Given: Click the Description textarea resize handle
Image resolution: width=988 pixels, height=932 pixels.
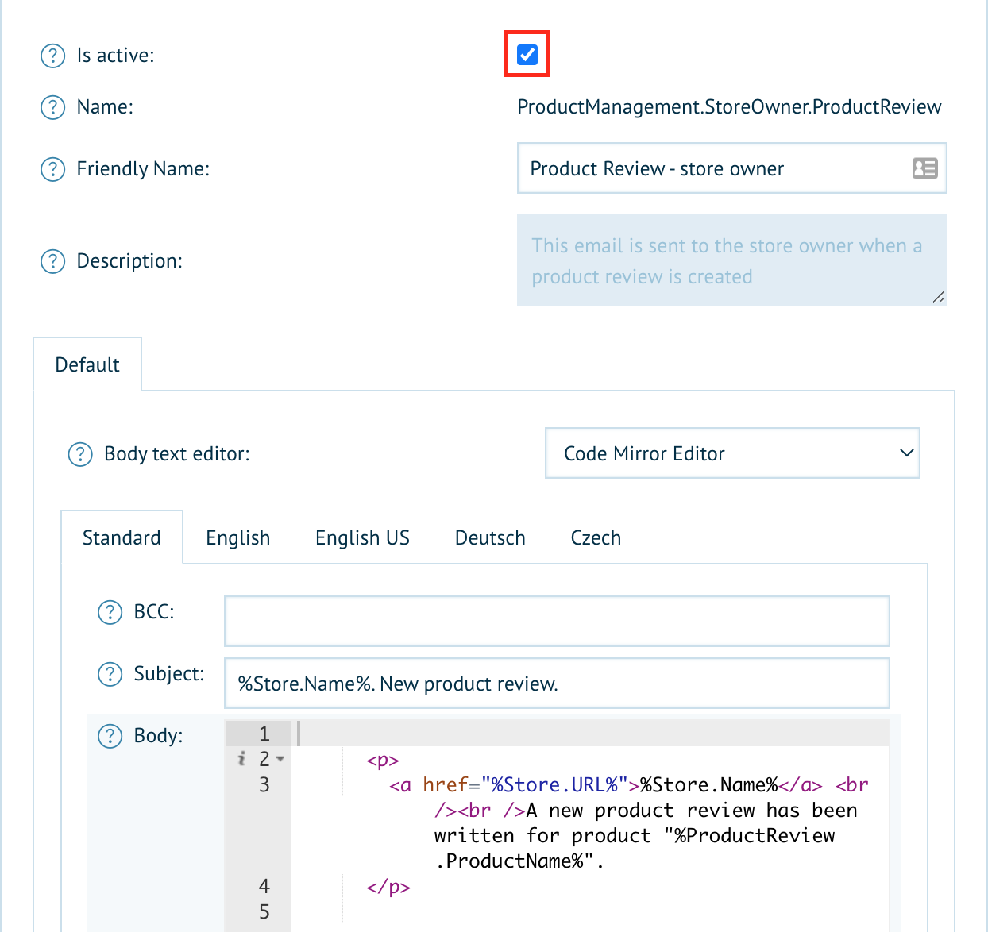Looking at the screenshot, I should (939, 298).
